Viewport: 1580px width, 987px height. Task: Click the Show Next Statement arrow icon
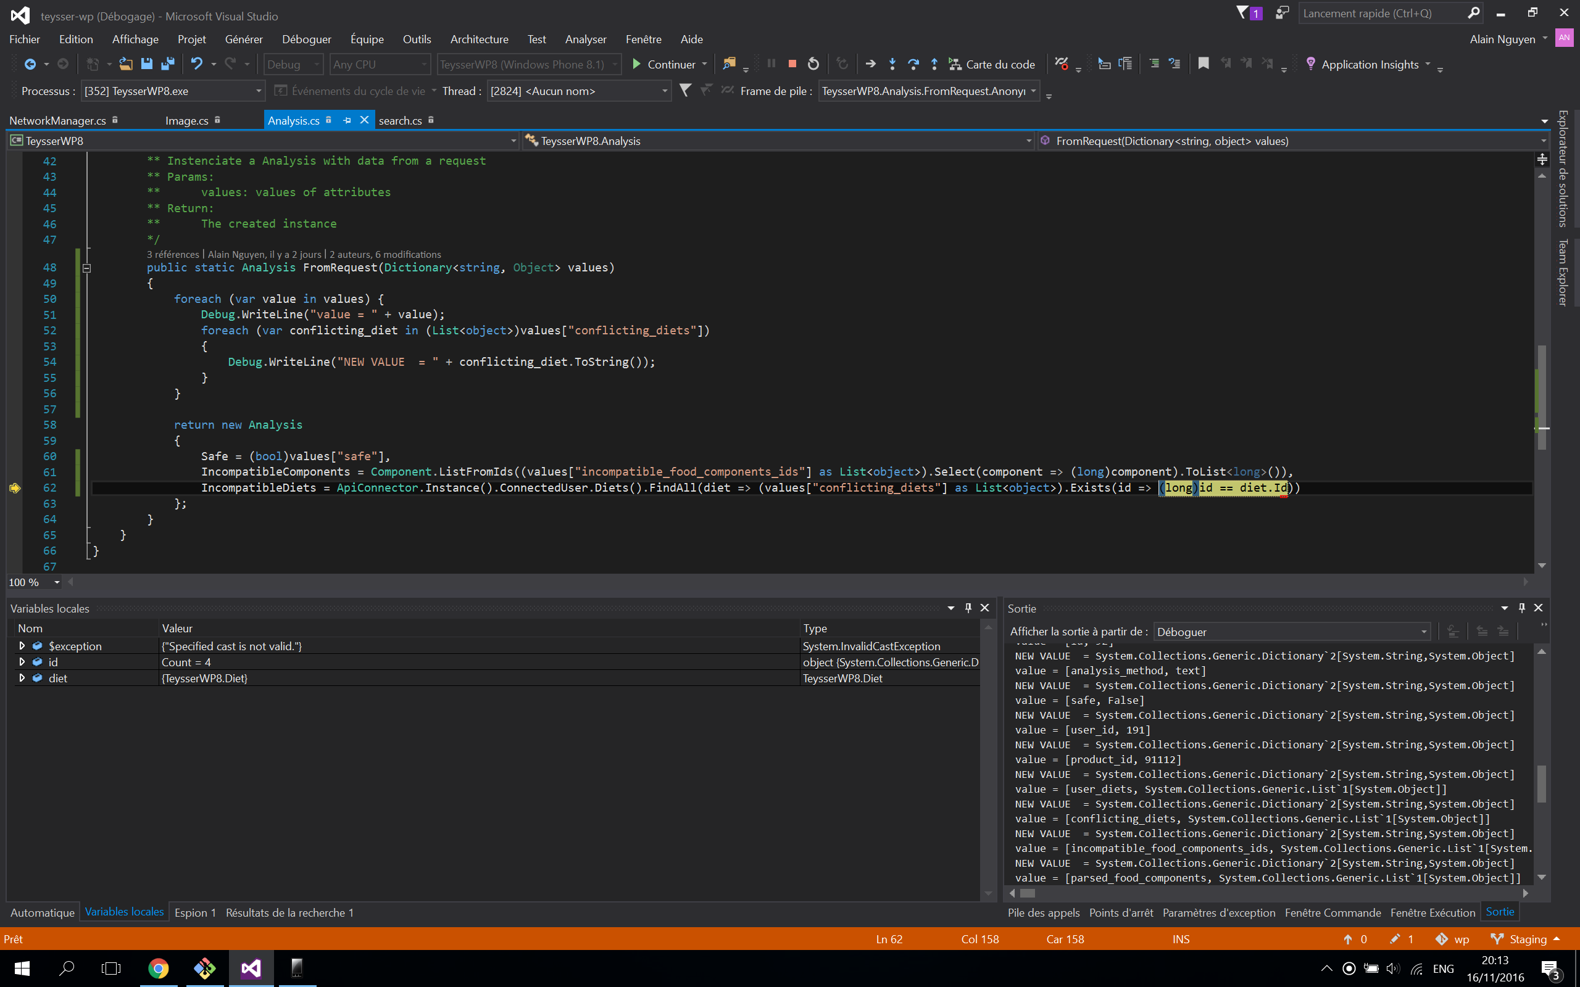870,64
